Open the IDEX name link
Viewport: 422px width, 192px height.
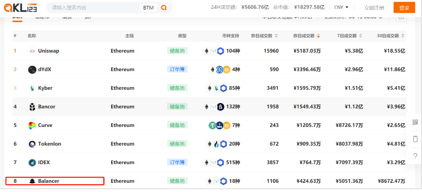click(44, 162)
